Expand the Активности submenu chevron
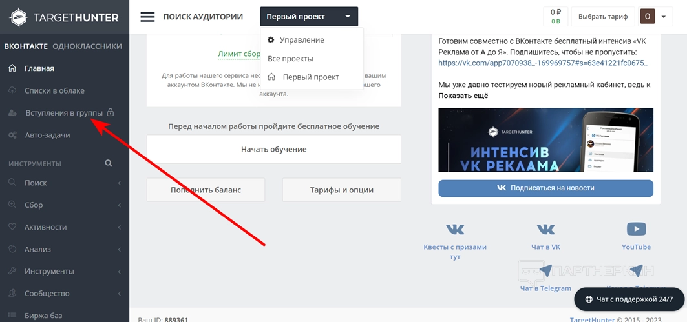687x322 pixels. tap(119, 228)
